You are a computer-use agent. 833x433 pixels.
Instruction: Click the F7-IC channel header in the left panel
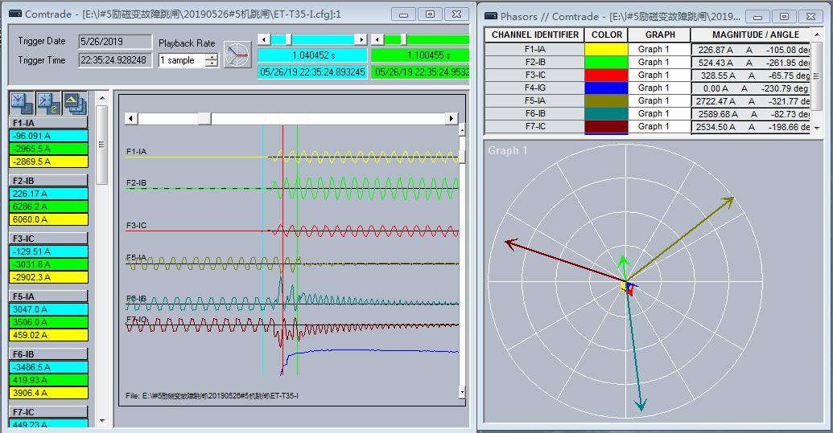tap(48, 412)
